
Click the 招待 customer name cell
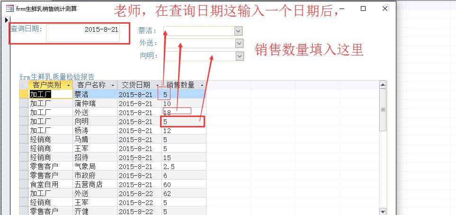[95, 157]
